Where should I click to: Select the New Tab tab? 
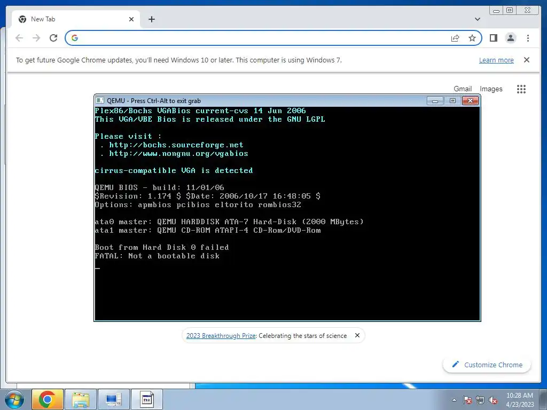tap(76, 19)
